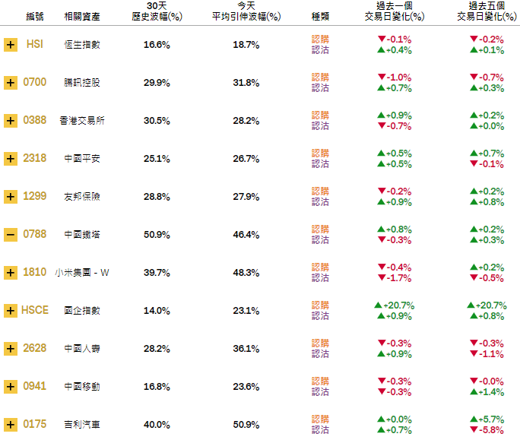520x440 pixels.
Task: Click the 認購 type in 1810 row
Action: click(x=320, y=267)
